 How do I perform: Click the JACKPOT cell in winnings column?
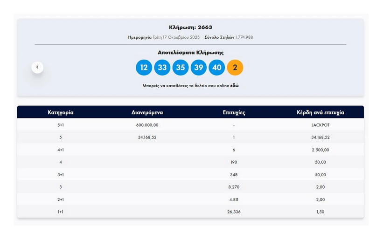[320, 125]
